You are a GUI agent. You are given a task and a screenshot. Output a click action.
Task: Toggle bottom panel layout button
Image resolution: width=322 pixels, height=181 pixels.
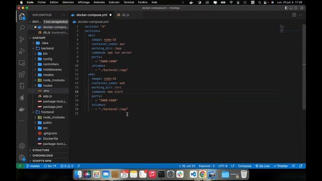(291, 8)
